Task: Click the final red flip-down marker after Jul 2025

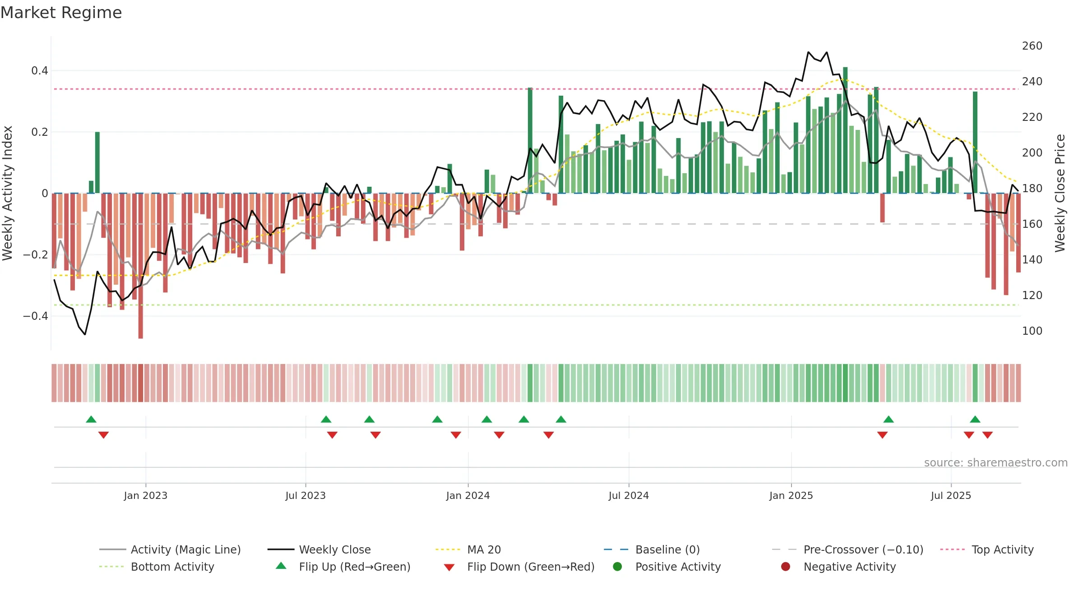Action: [x=987, y=435]
